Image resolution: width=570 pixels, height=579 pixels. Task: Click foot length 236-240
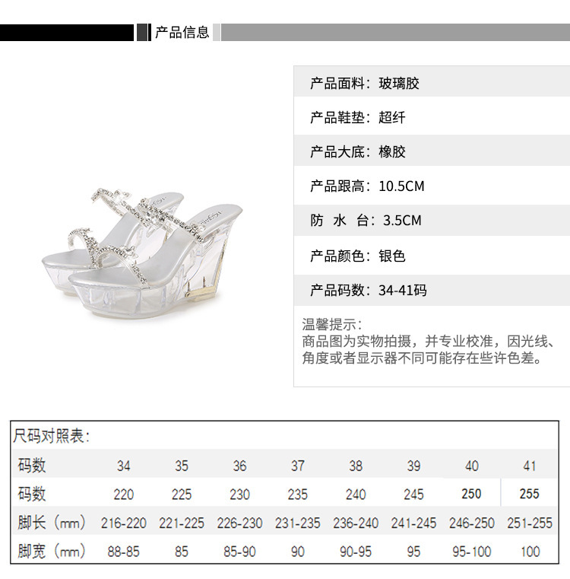tap(356, 523)
